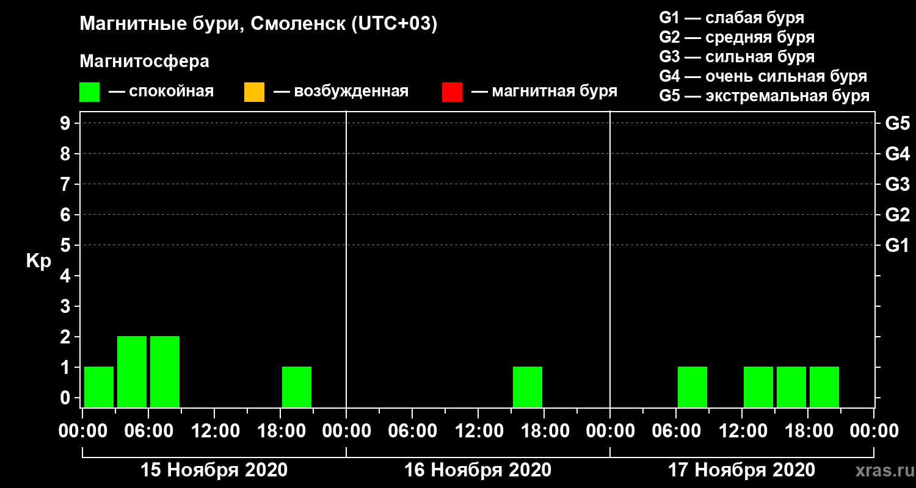Click the 00:00 time label starting 15 Ноября
Viewport: 916px width, 488px height.
[82, 431]
